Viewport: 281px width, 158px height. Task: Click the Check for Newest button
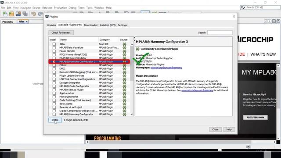[x=61, y=32]
